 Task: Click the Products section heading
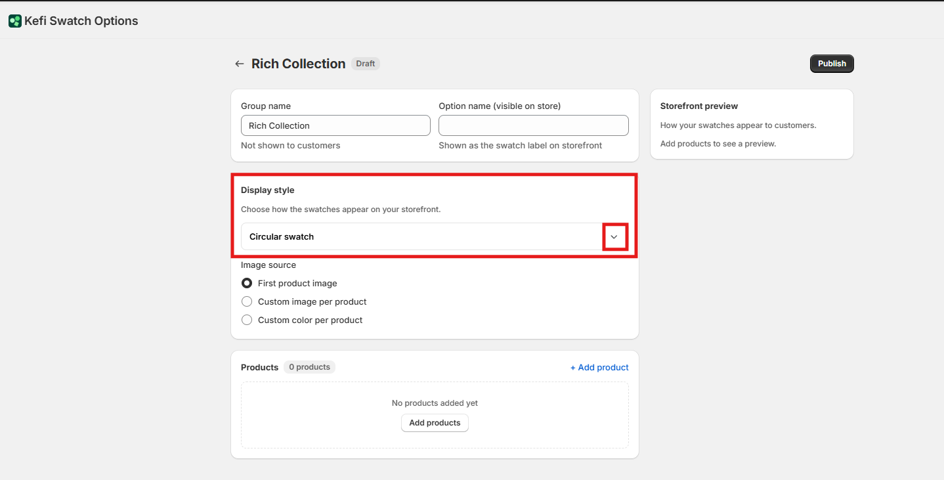tap(260, 368)
